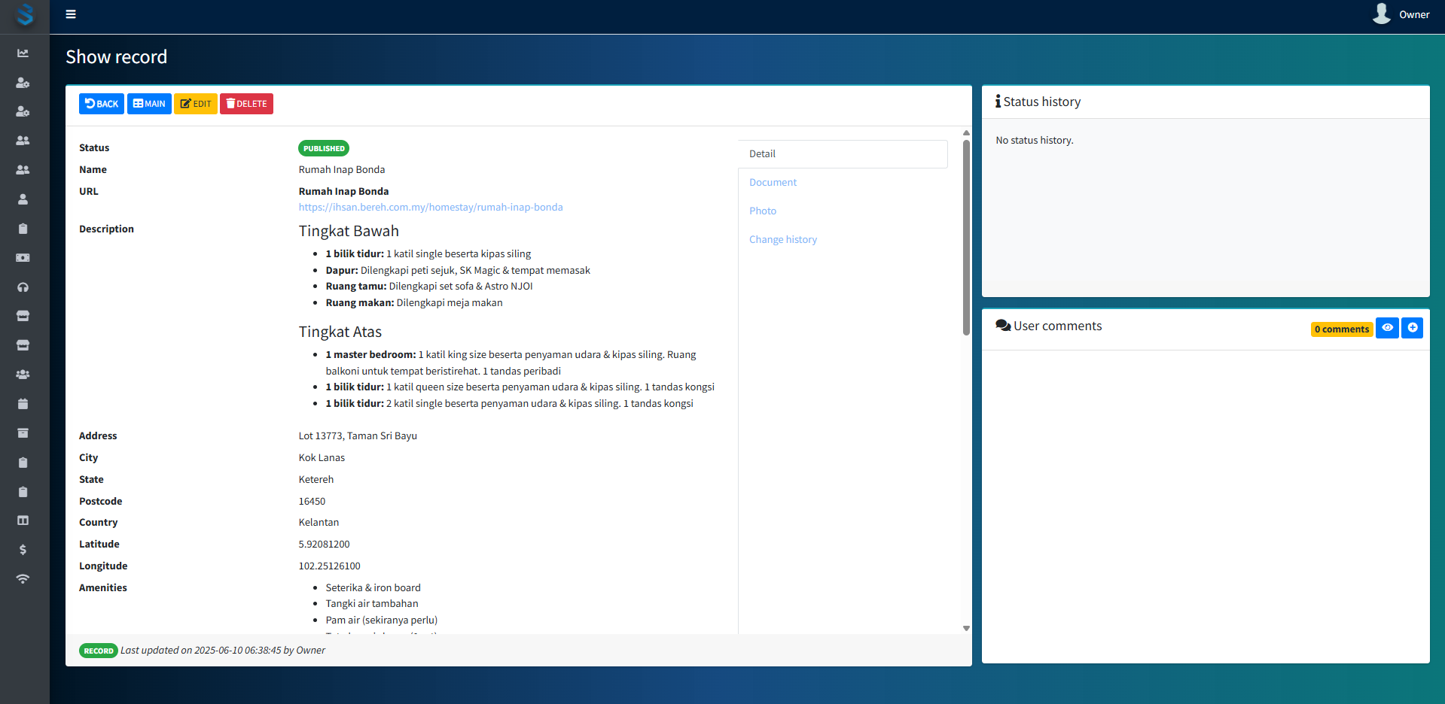Click the app logo in top-left corner

(x=25, y=15)
